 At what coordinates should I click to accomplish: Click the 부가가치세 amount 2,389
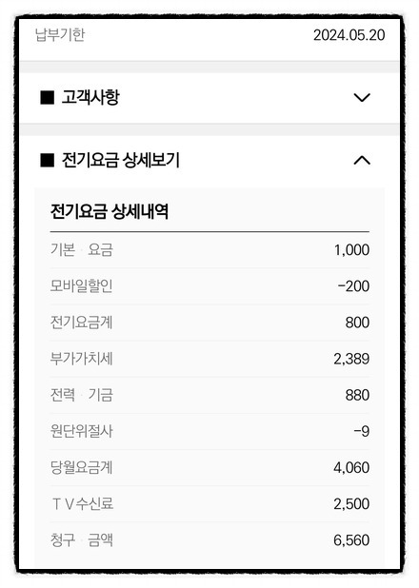point(351,359)
